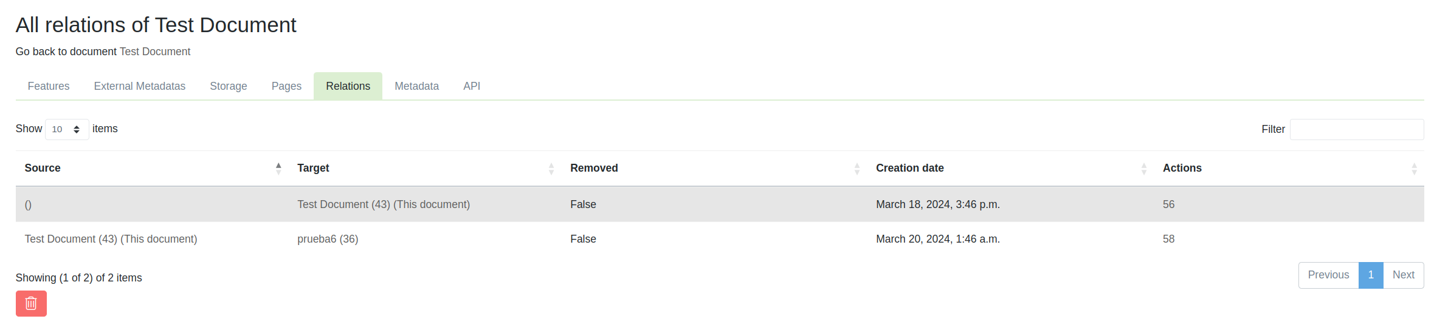Go back to Test Document link

155,52
